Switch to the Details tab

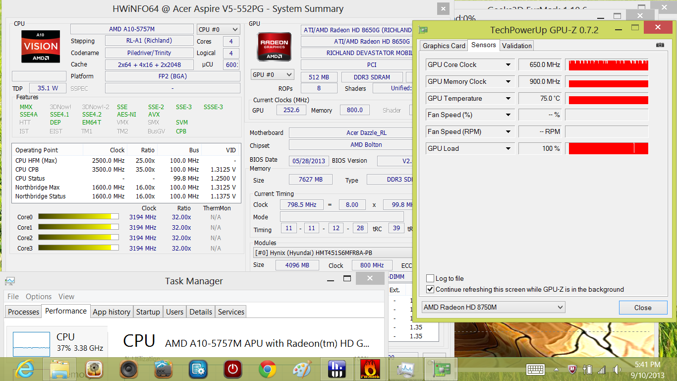point(201,312)
